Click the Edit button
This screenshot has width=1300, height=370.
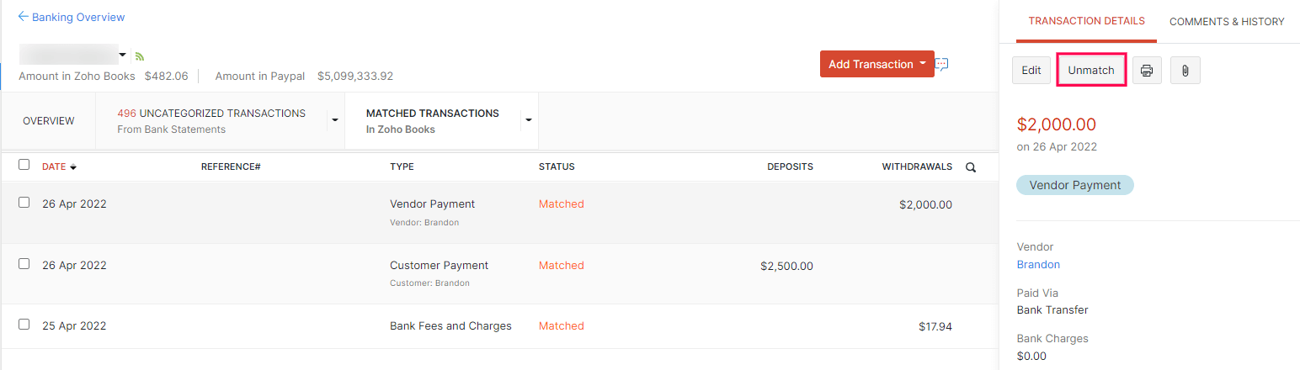[1031, 71]
